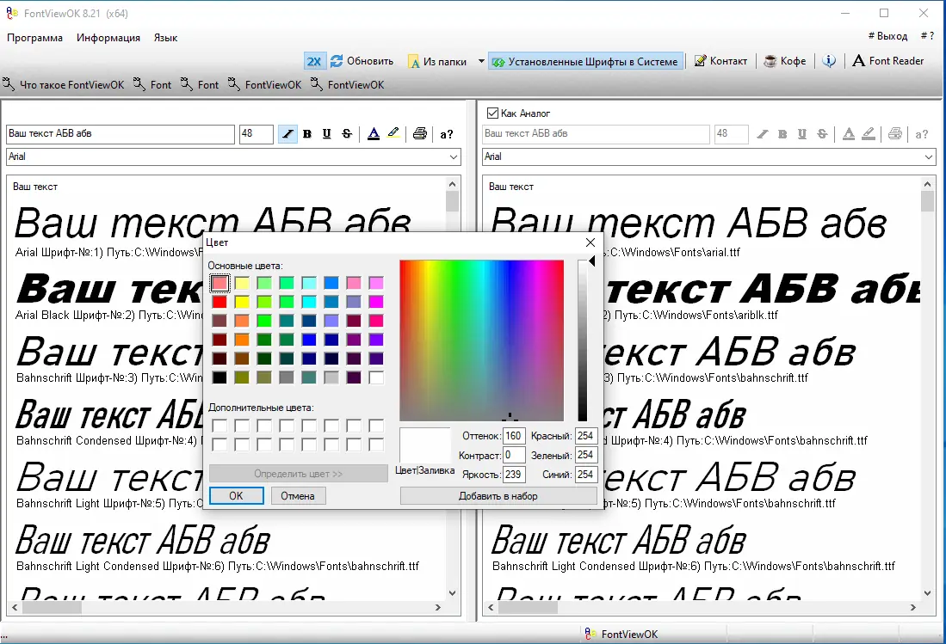Click the 'a?' icon in left panel

click(x=447, y=134)
